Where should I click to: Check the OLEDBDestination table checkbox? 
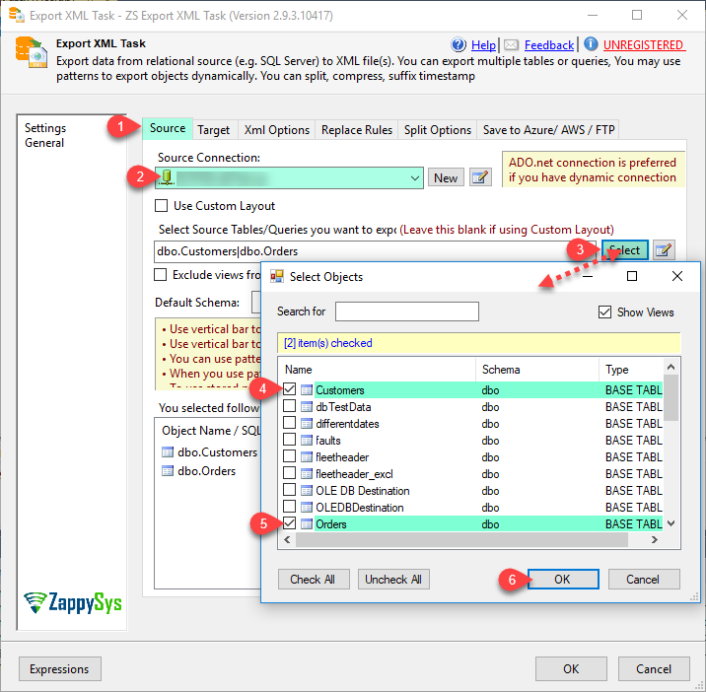pos(290,507)
